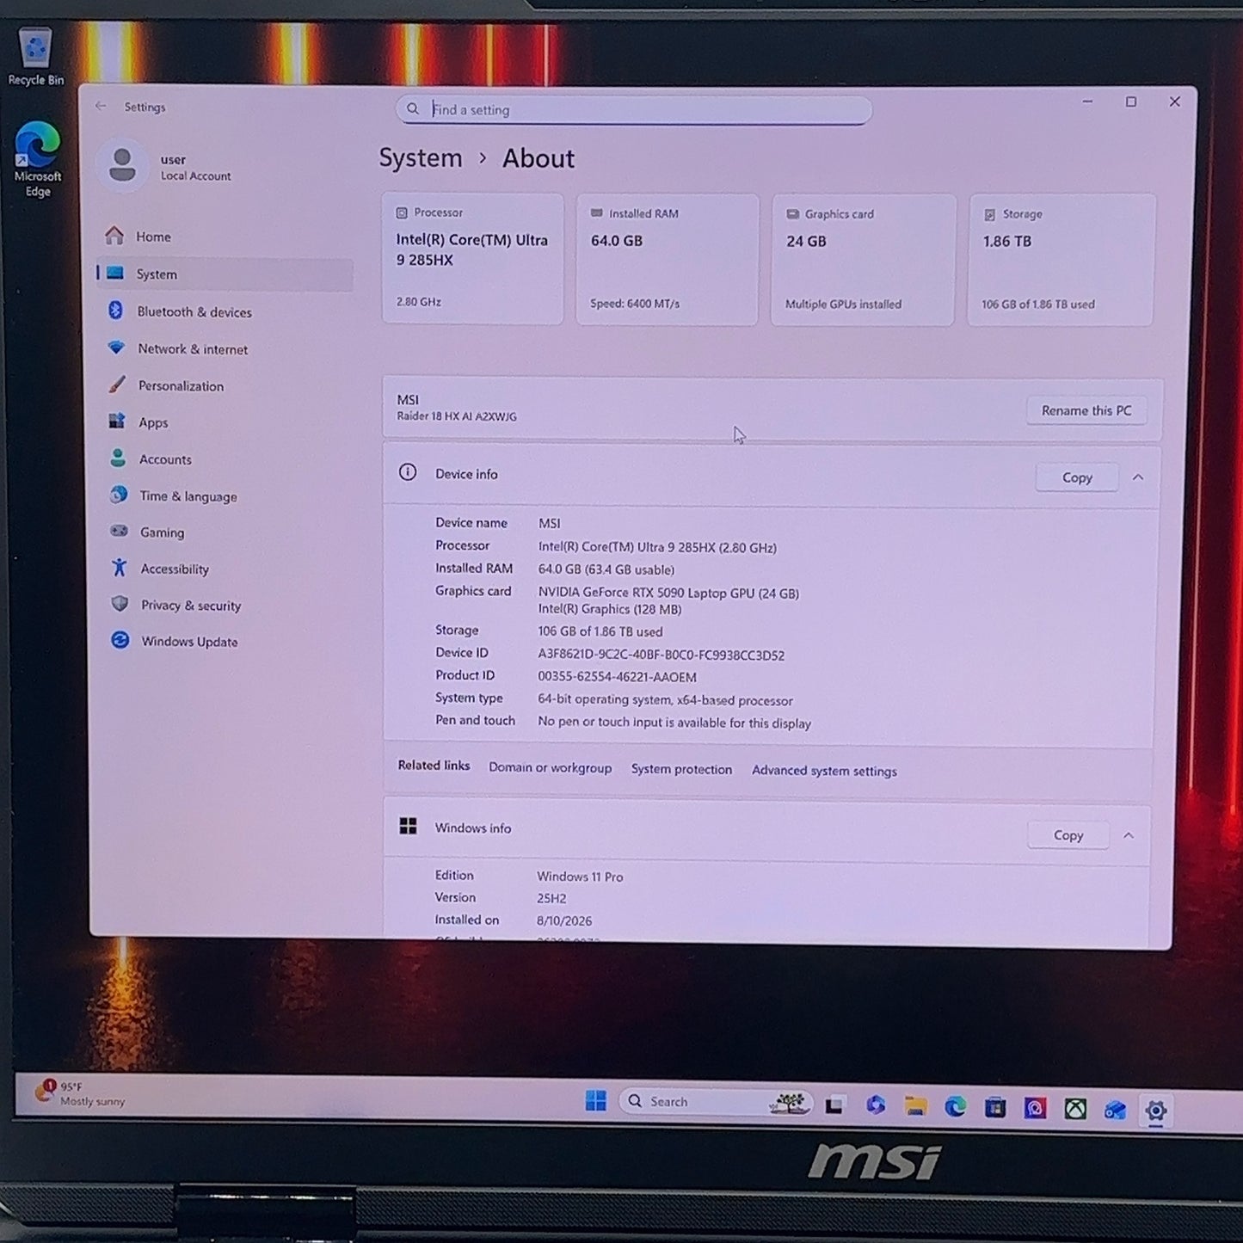Go to Home in Settings sidebar
The width and height of the screenshot is (1243, 1243).
click(225, 237)
